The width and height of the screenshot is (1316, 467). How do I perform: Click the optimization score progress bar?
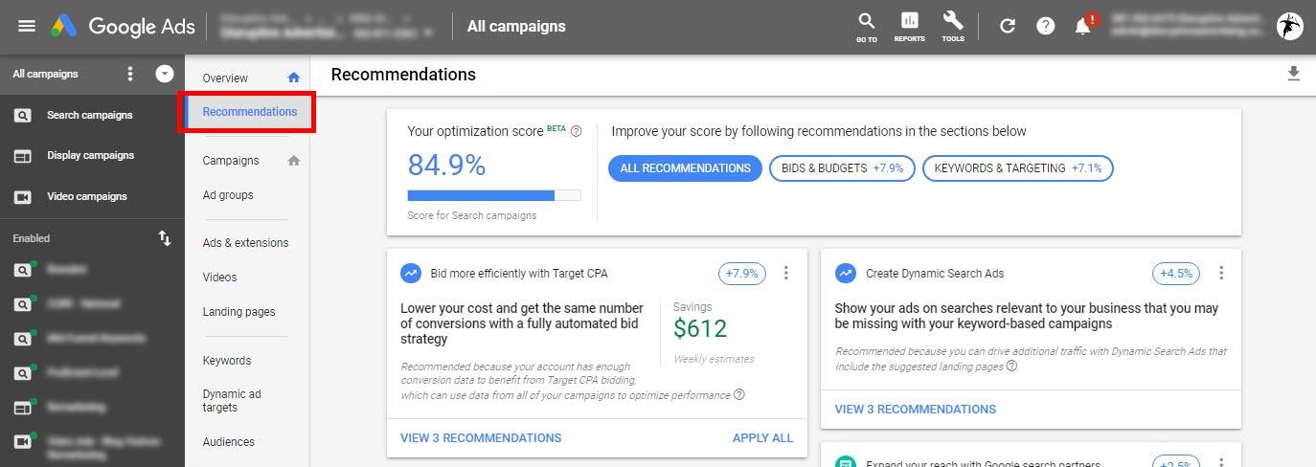[494, 195]
